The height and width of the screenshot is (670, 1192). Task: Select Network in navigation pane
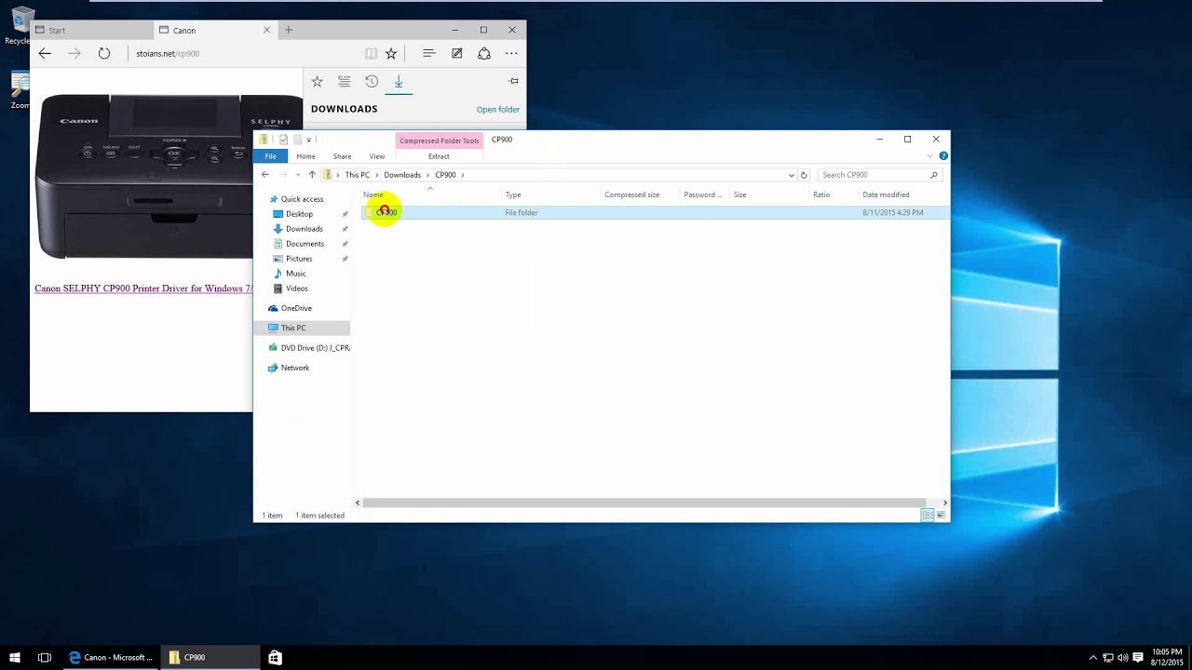(x=294, y=368)
